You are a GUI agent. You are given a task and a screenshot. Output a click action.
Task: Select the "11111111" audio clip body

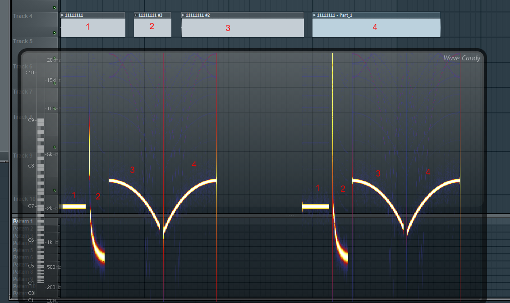(x=93, y=27)
